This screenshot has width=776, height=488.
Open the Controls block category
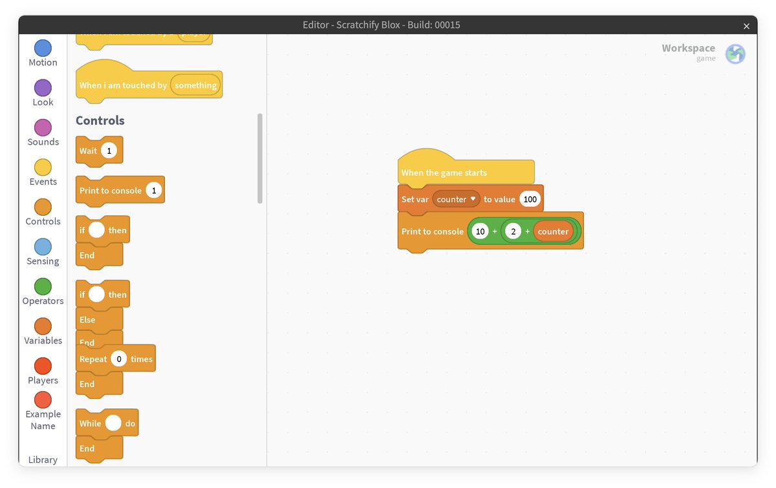43,213
